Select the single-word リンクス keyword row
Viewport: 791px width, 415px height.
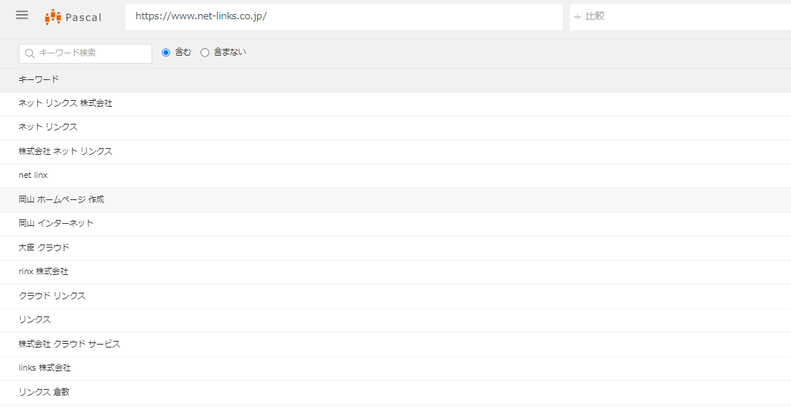click(395, 320)
